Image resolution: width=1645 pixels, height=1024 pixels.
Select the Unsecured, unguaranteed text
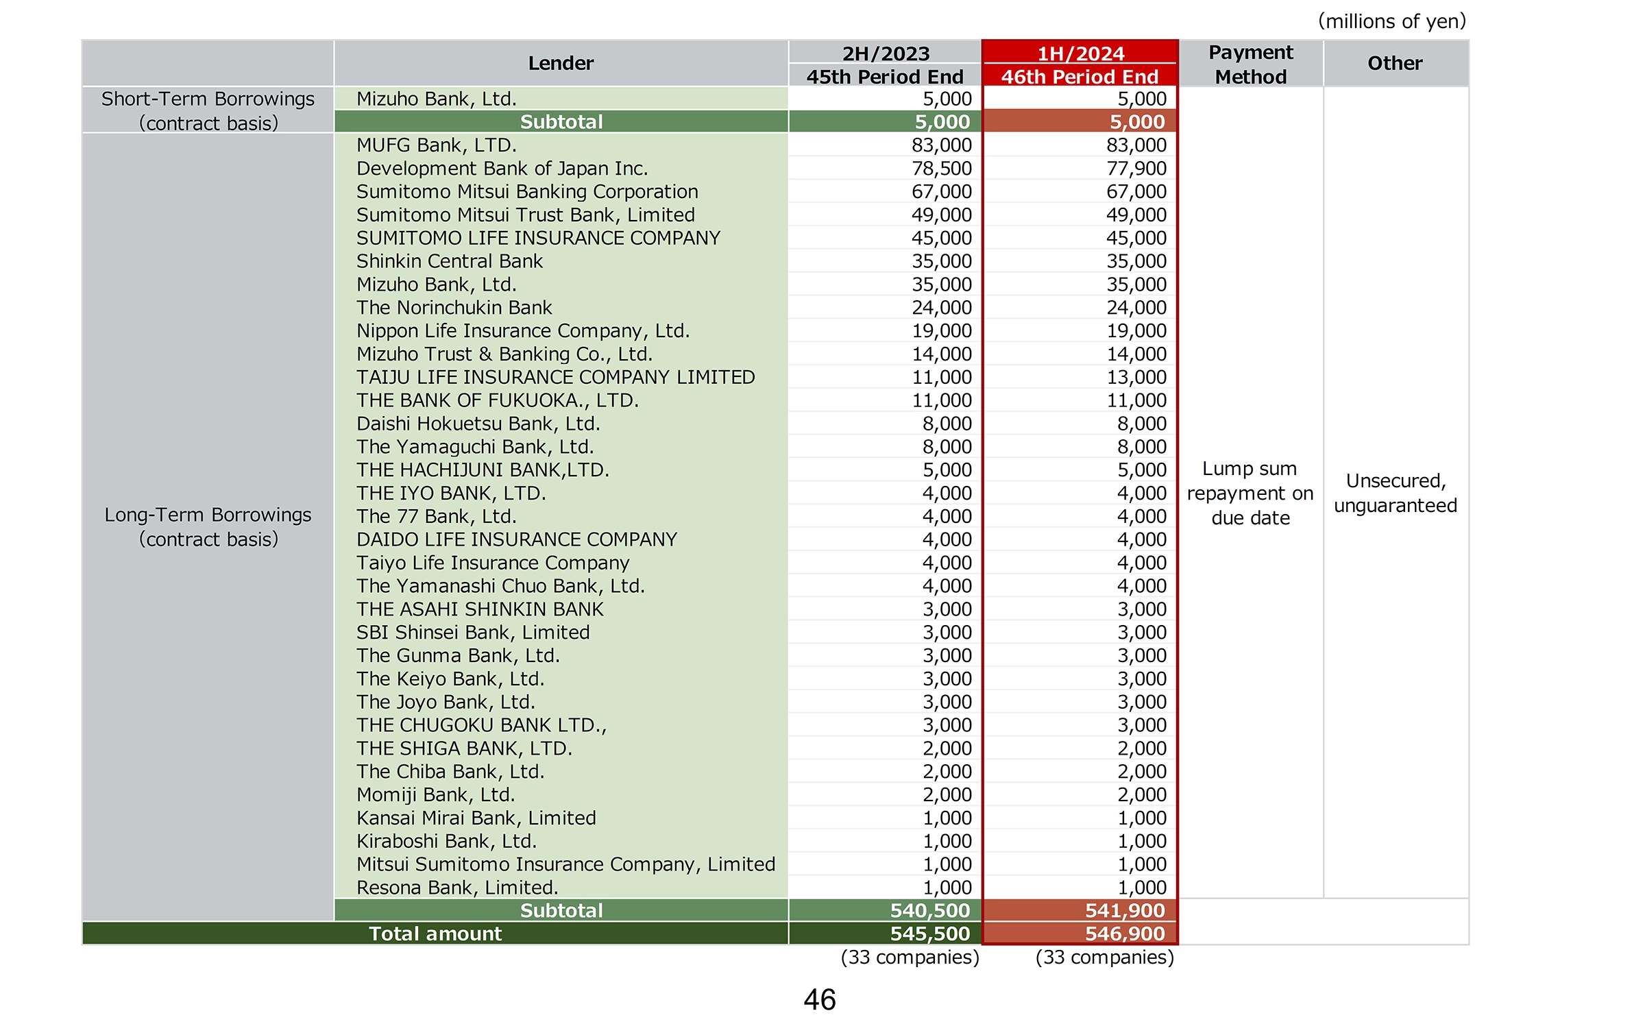click(1396, 493)
